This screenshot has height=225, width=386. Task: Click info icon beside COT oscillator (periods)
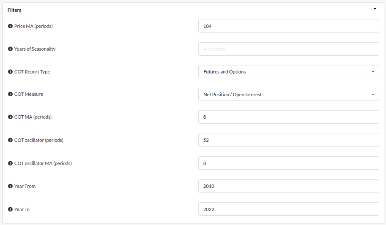[10, 140]
